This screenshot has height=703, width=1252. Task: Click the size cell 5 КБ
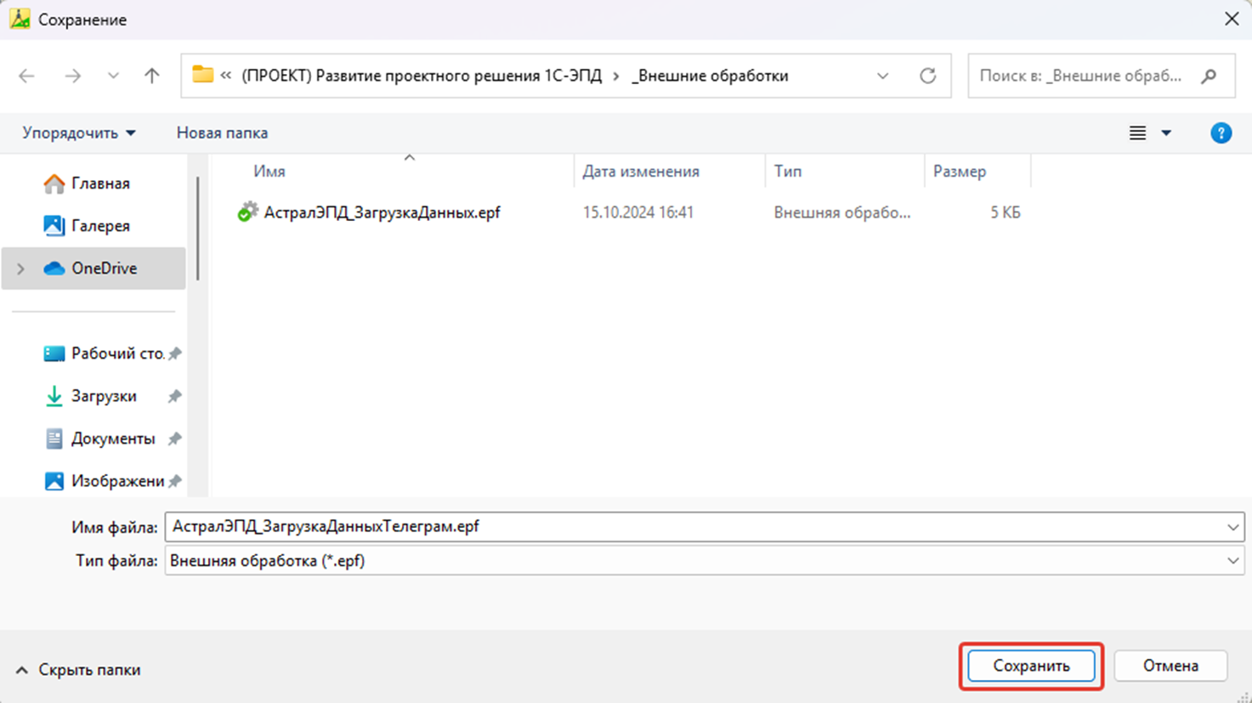coord(1006,213)
